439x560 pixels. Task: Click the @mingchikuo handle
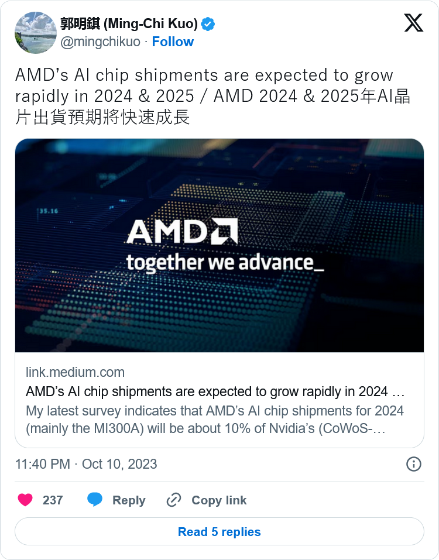click(101, 42)
